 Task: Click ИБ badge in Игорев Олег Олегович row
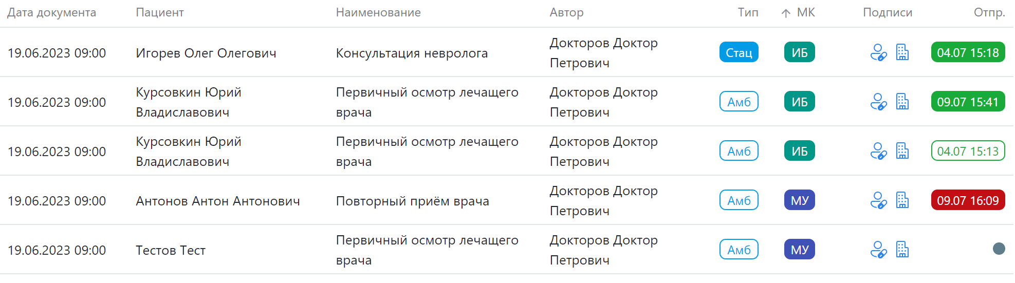[x=799, y=52]
